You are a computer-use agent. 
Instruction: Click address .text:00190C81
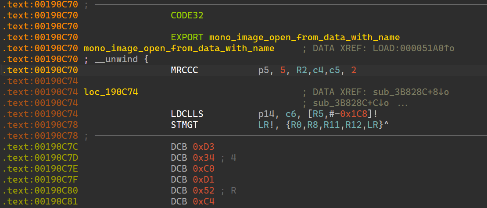pos(40,201)
